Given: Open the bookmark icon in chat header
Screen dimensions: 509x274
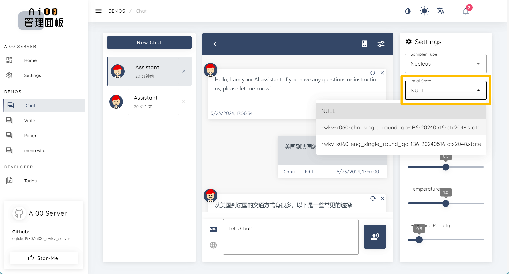Looking at the screenshot, I should pos(364,44).
